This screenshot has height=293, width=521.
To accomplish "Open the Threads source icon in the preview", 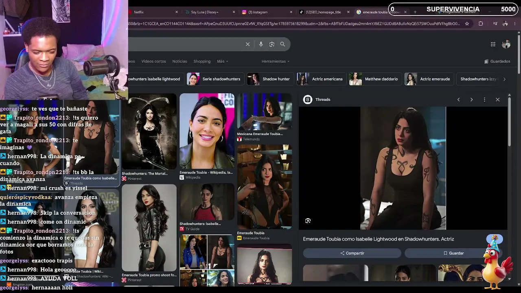I will pos(308,100).
